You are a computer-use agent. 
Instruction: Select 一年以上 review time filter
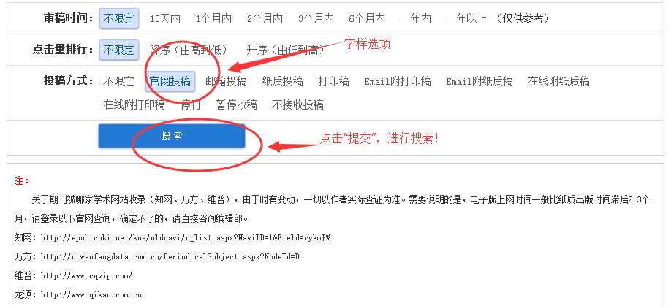pos(466,19)
